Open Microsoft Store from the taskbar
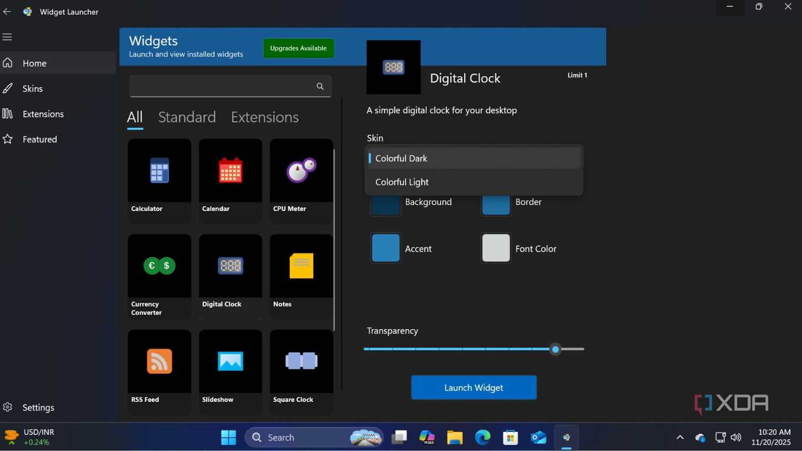The image size is (802, 451). coord(511,437)
